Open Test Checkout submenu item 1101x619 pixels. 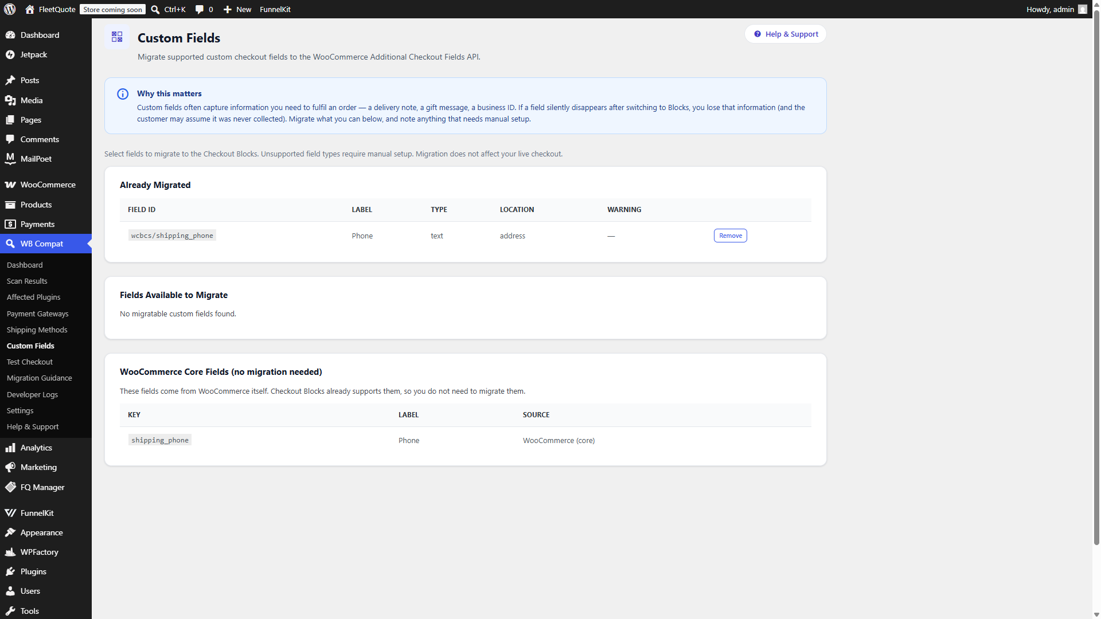tap(29, 362)
